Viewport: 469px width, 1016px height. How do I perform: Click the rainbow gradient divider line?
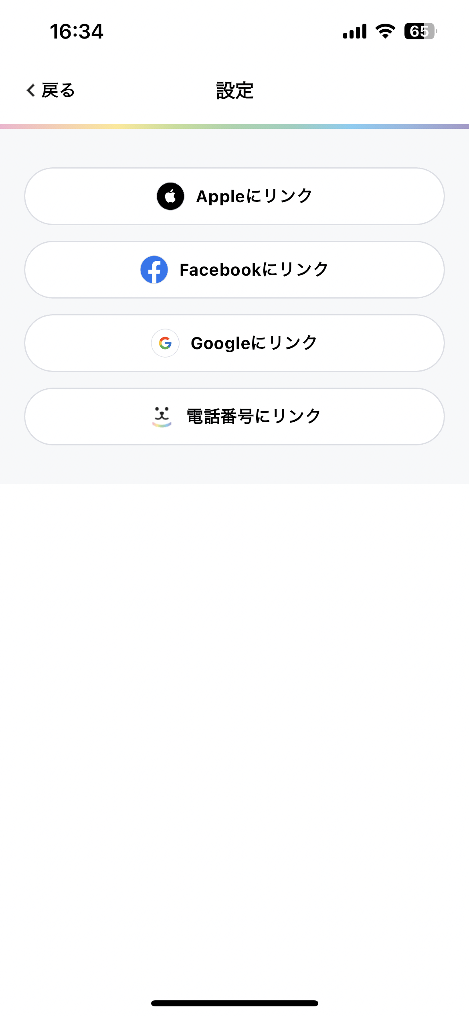point(234,126)
